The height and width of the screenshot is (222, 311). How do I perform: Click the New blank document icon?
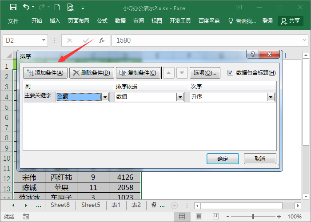click(57, 8)
